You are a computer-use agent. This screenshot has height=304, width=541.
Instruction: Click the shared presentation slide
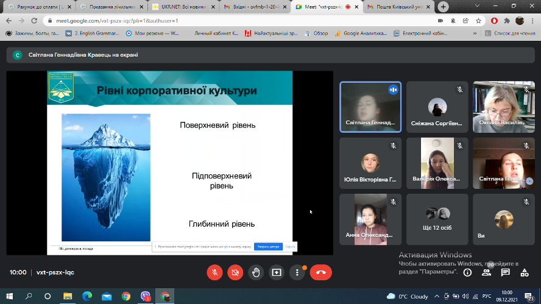click(x=170, y=163)
